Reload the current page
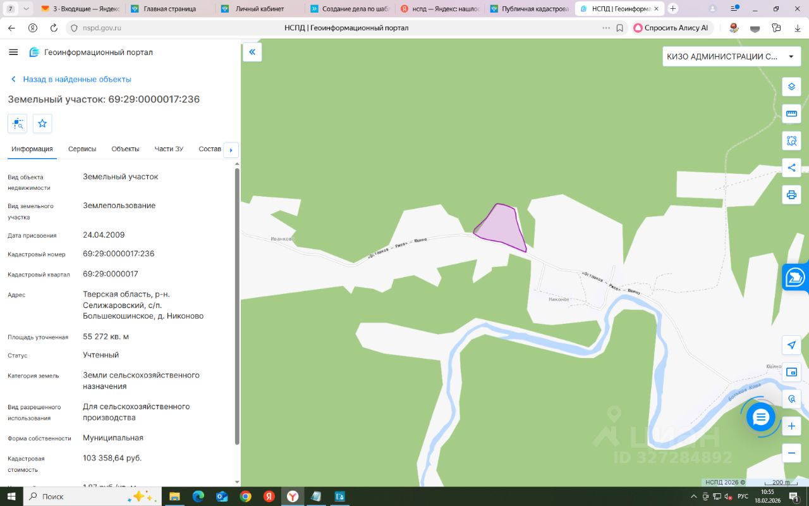 coord(54,28)
